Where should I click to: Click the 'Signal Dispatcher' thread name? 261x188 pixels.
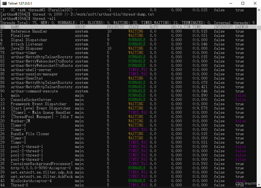29,40
